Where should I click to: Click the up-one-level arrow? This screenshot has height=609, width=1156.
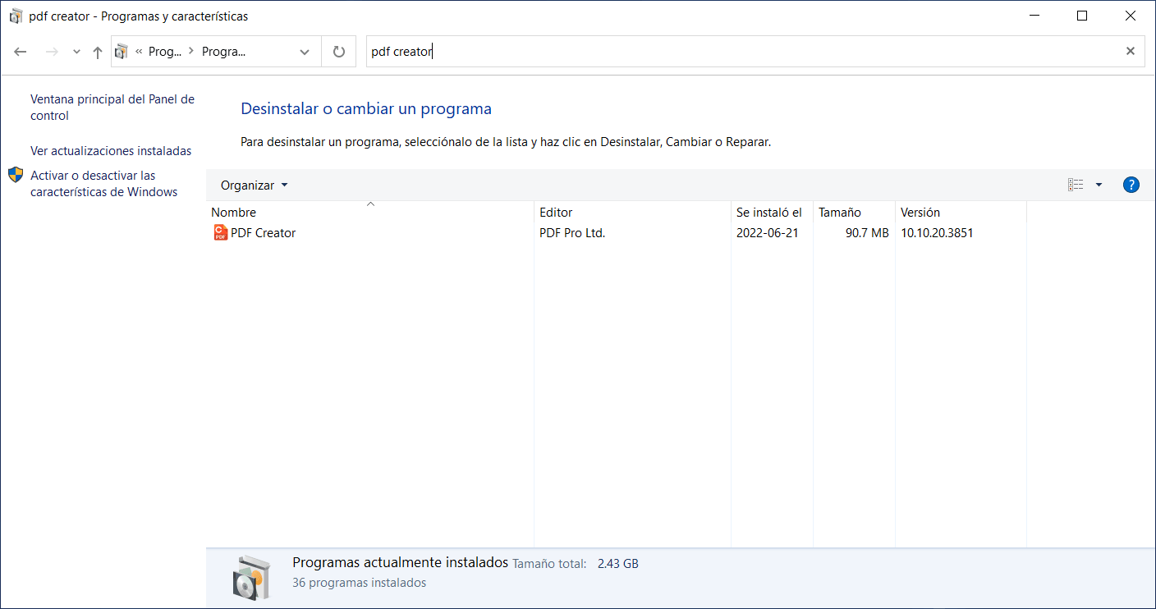97,51
